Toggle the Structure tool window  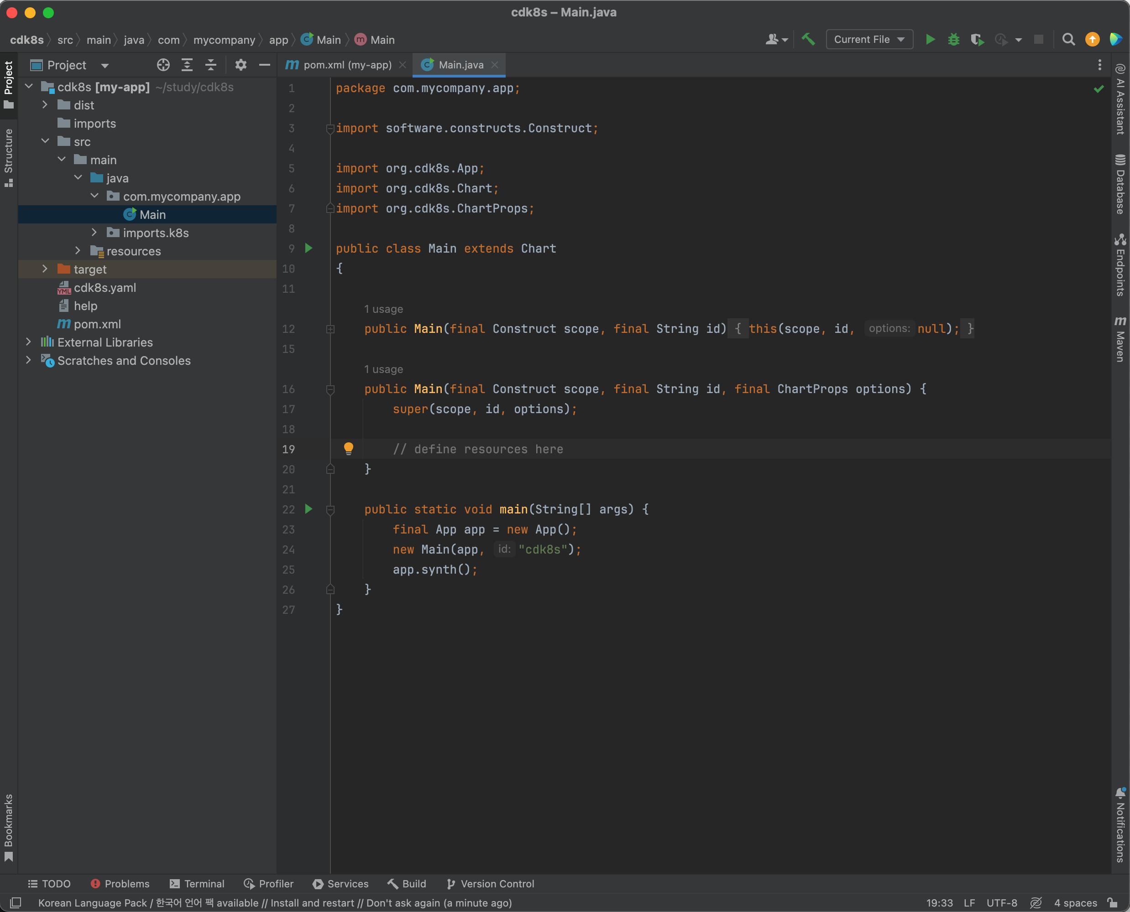coord(8,156)
